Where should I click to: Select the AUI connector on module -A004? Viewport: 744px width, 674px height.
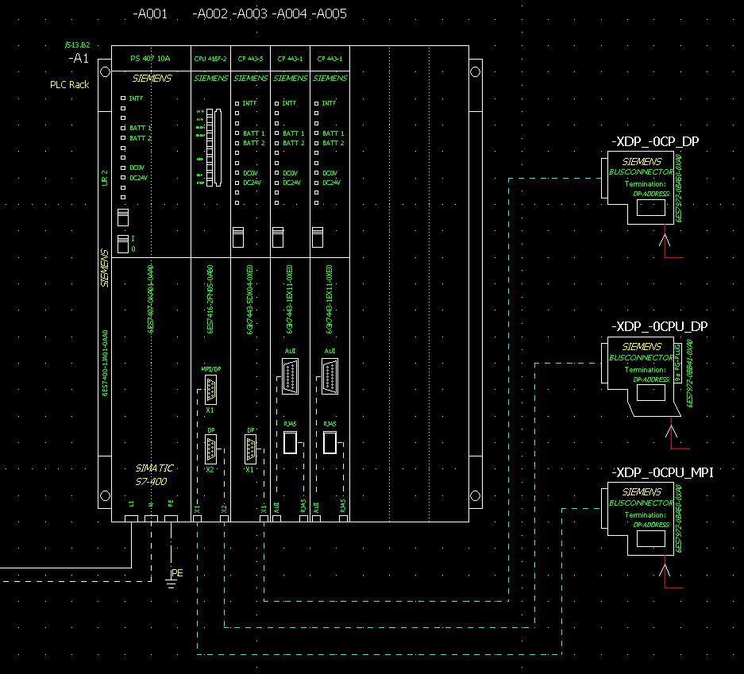tap(291, 376)
